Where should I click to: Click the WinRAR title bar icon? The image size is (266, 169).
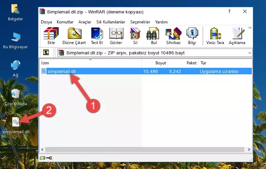tap(42, 12)
